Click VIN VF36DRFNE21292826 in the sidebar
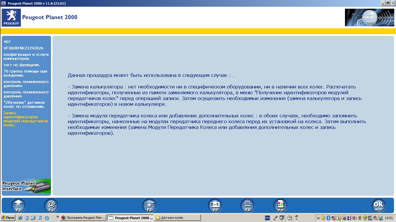 tap(23, 48)
